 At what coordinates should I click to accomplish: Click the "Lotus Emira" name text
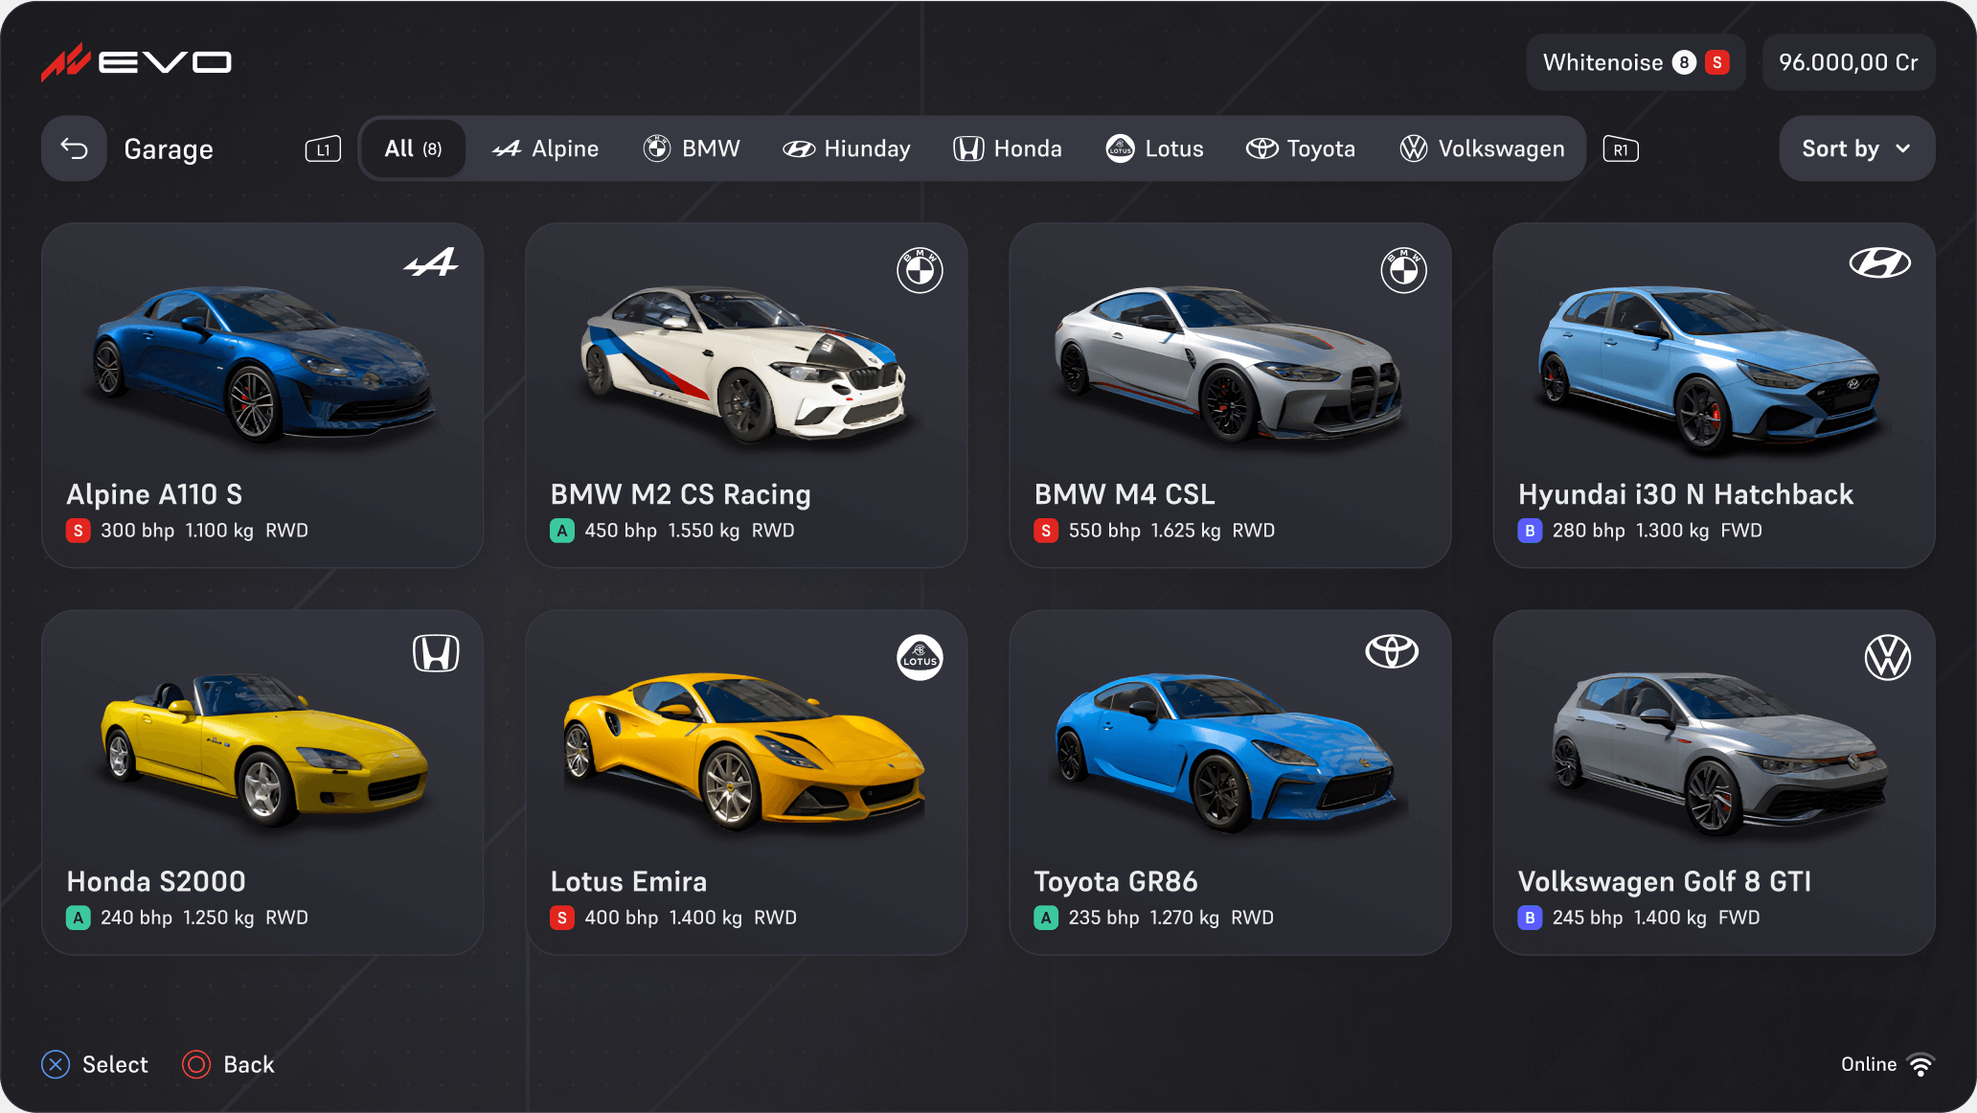tap(628, 881)
